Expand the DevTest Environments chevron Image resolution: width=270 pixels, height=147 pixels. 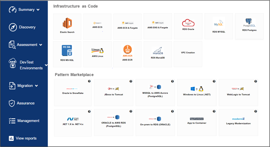click(46, 65)
